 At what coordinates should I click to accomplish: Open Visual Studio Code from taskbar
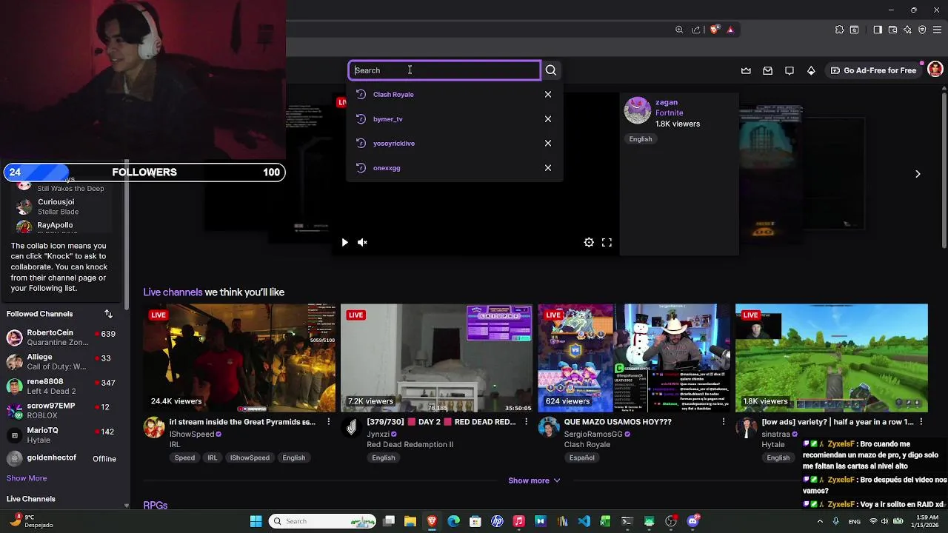coord(584,521)
